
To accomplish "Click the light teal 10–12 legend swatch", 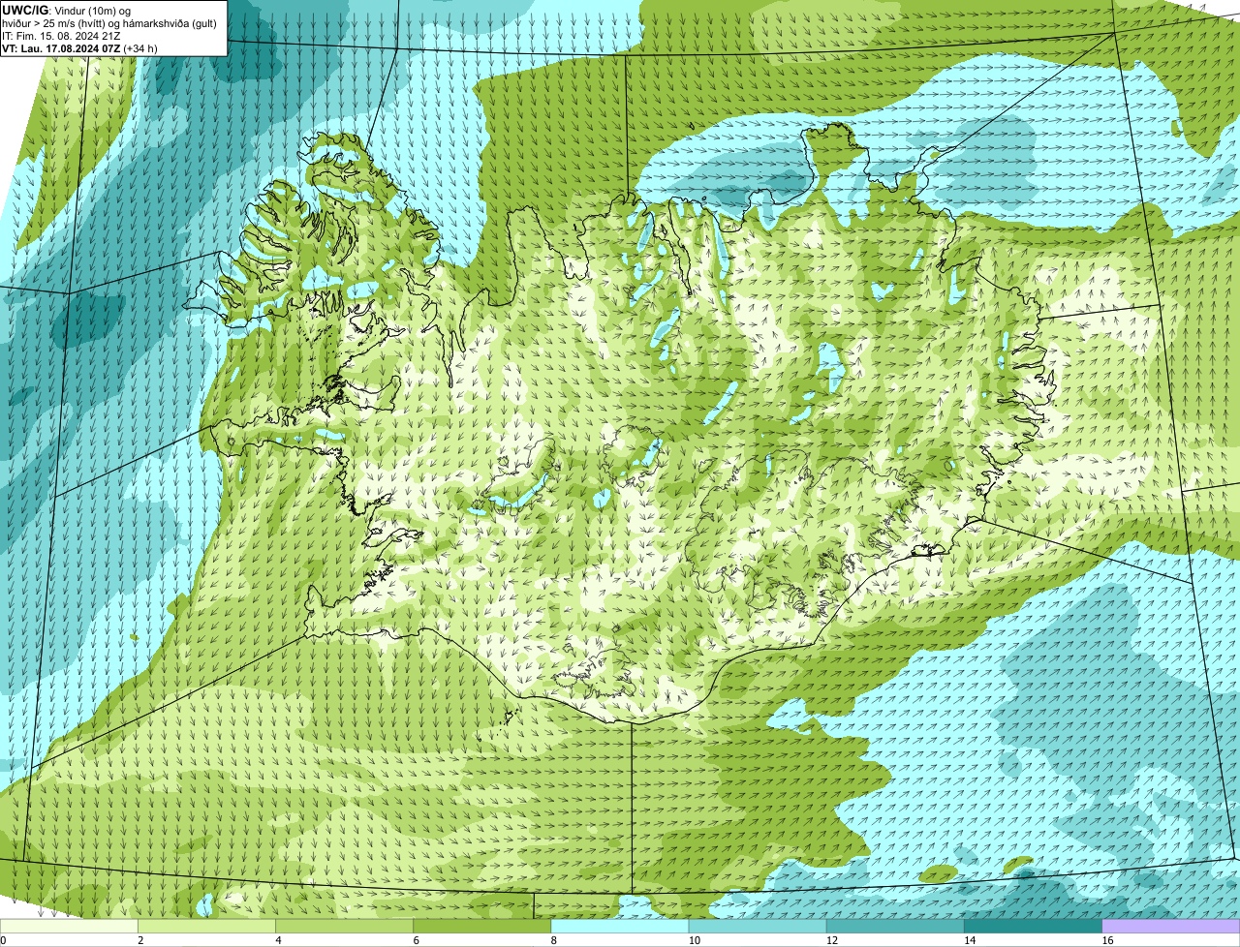I will click(x=758, y=926).
